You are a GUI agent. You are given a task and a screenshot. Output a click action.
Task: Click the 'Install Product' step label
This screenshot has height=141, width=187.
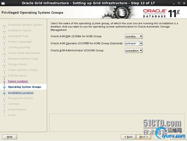tap(17, 110)
